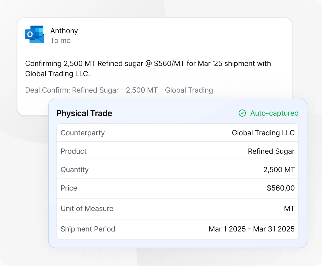Click the green Auto-captured checkmark icon
This screenshot has height=266, width=322.
242,113
